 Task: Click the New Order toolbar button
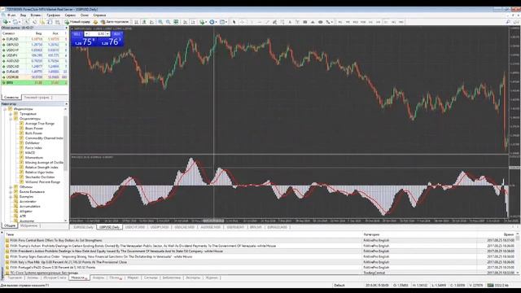[x=77, y=22]
